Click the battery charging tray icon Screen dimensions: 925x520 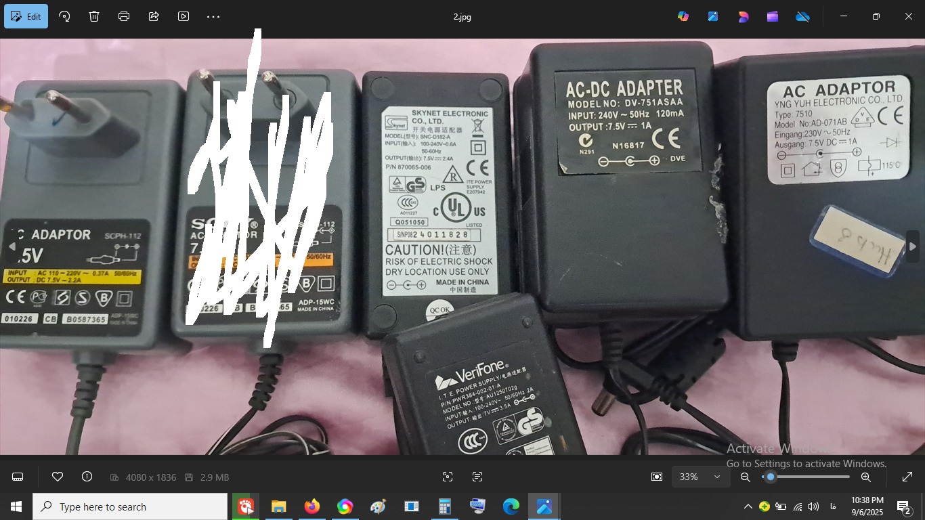point(781,506)
